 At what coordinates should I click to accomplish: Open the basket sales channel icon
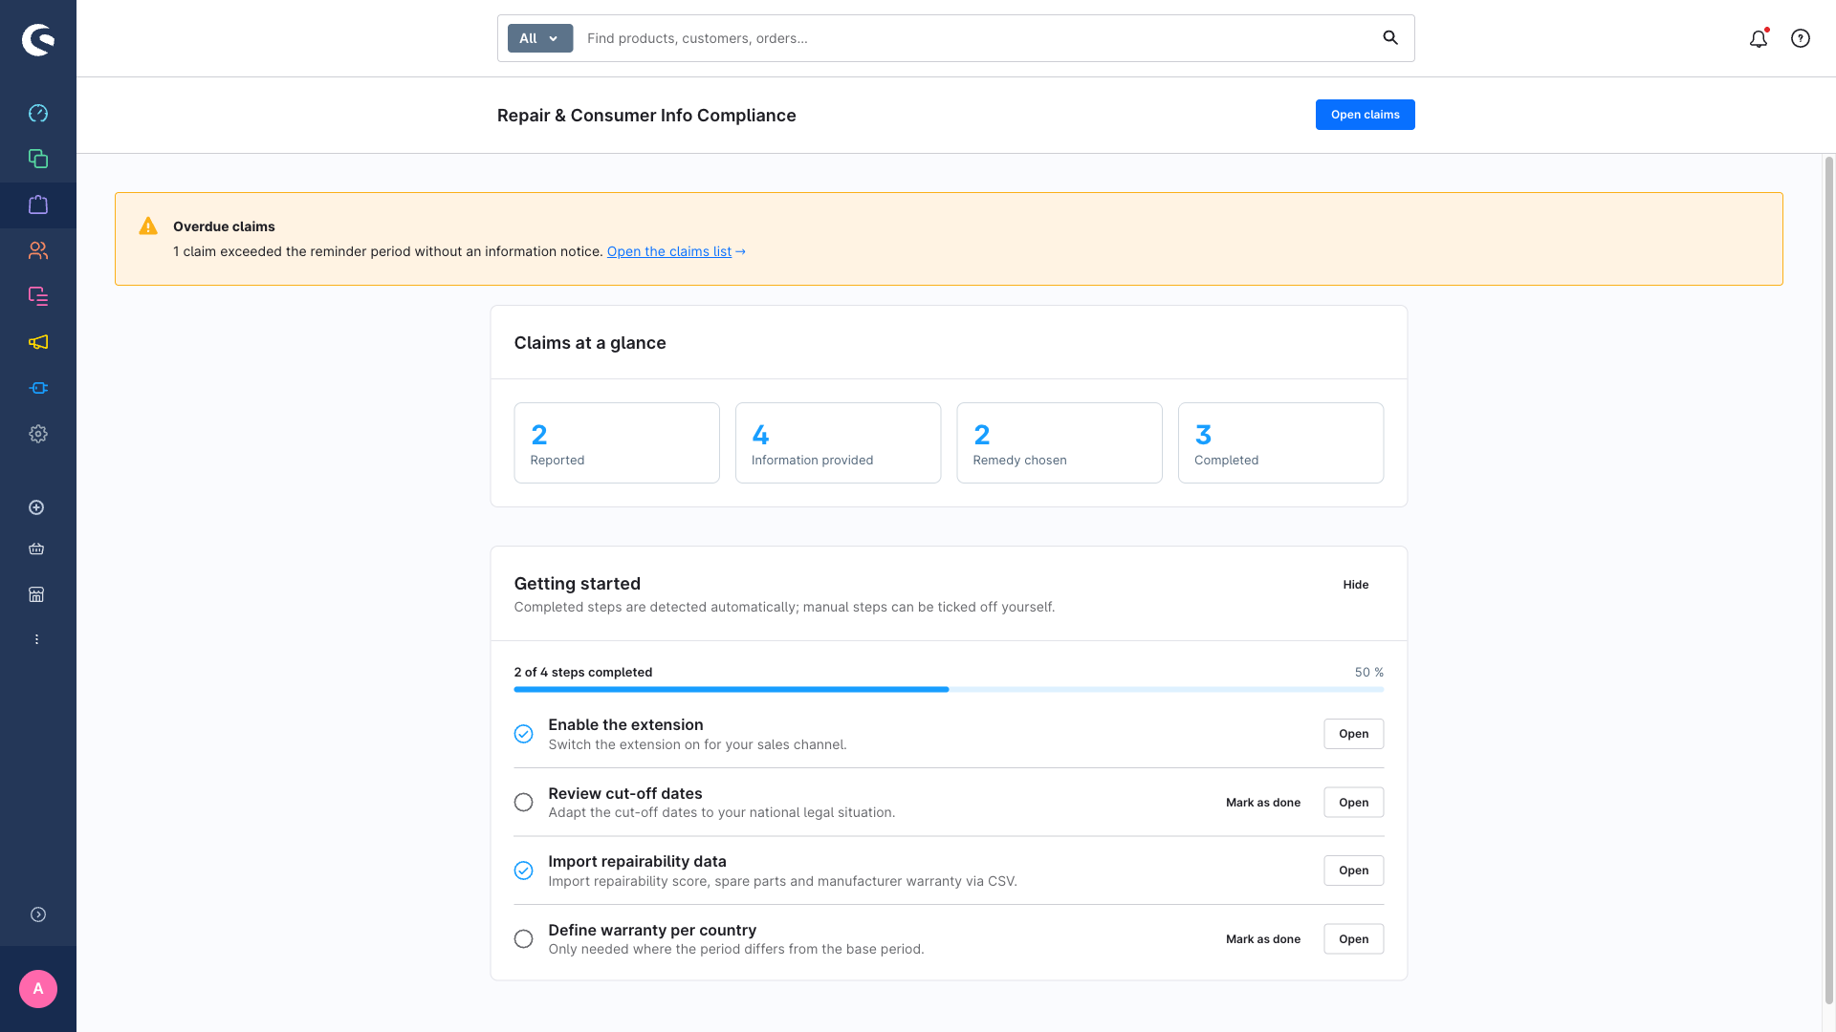coord(36,548)
